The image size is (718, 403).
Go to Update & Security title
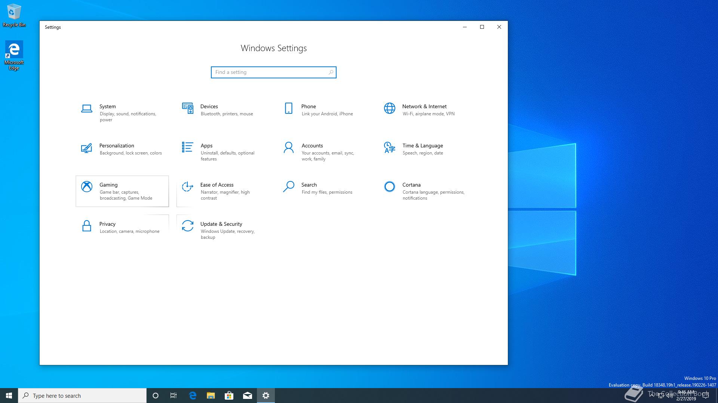coord(221,224)
